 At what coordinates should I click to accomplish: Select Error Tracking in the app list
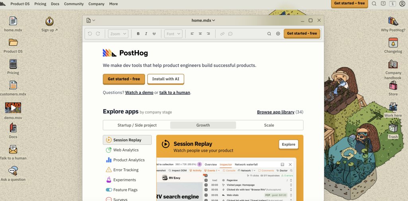127,170
